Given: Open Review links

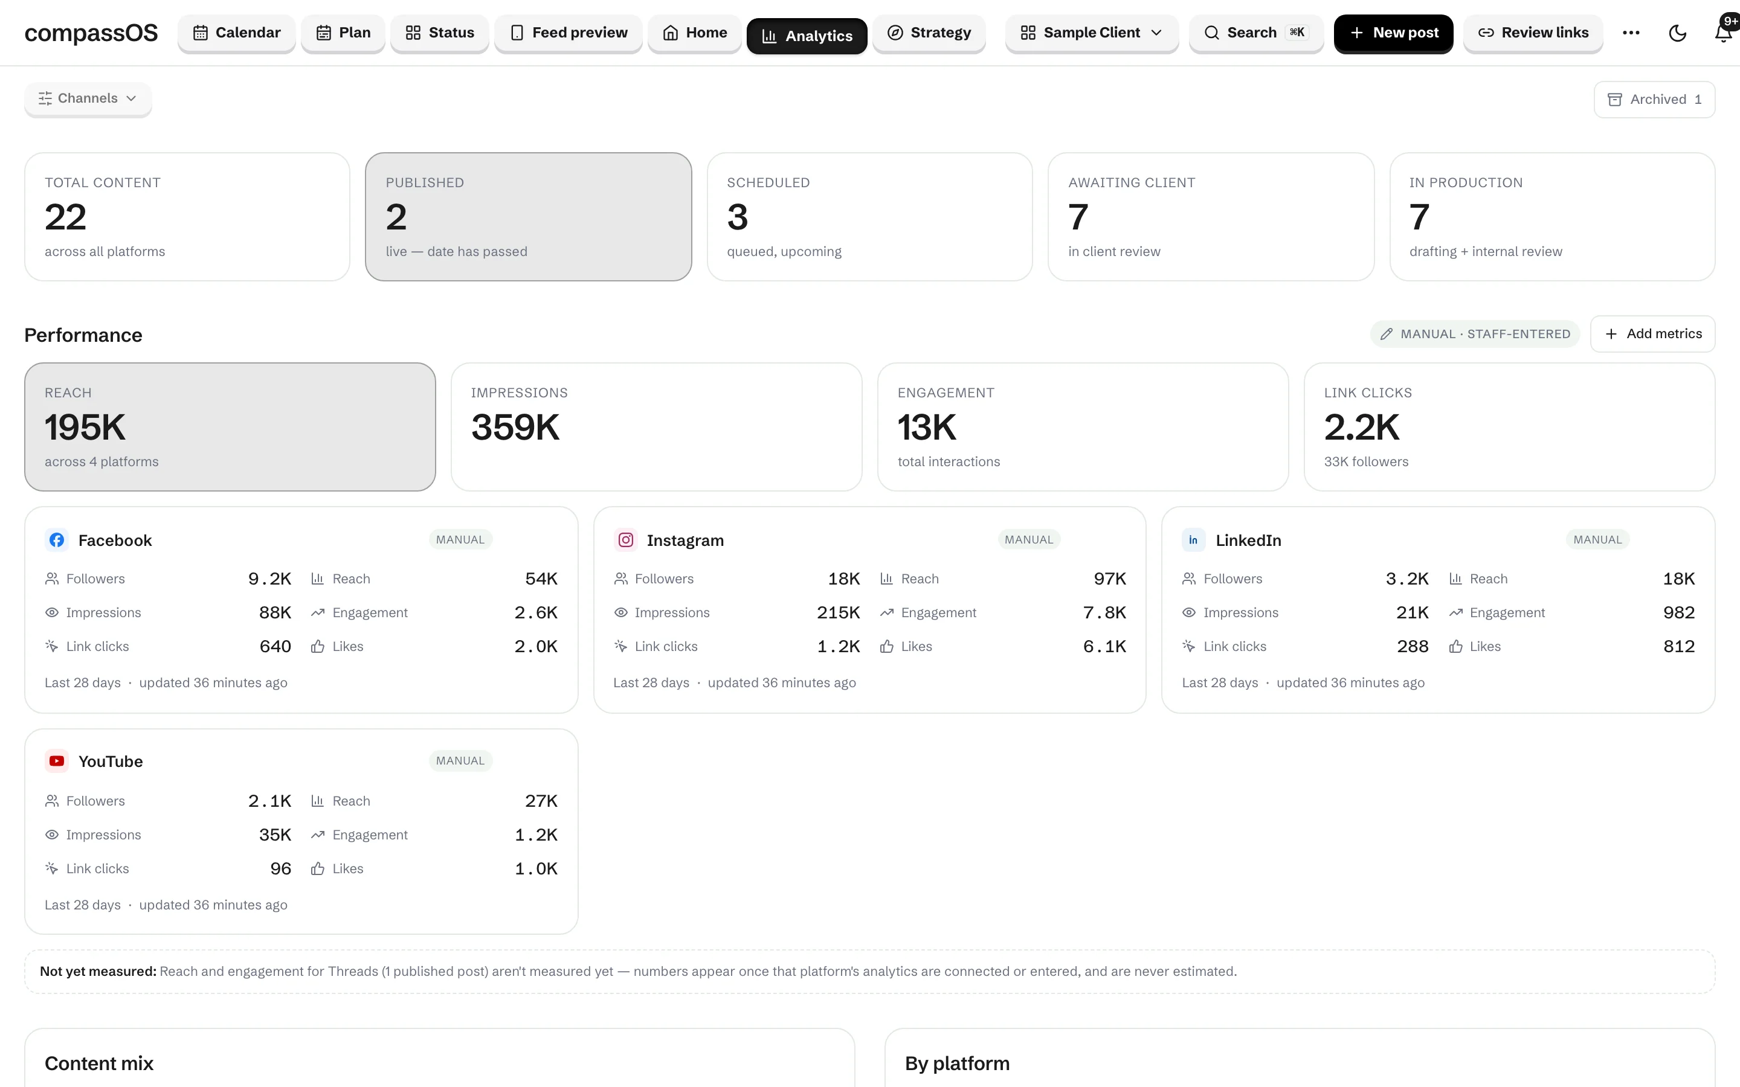Looking at the screenshot, I should (x=1533, y=33).
